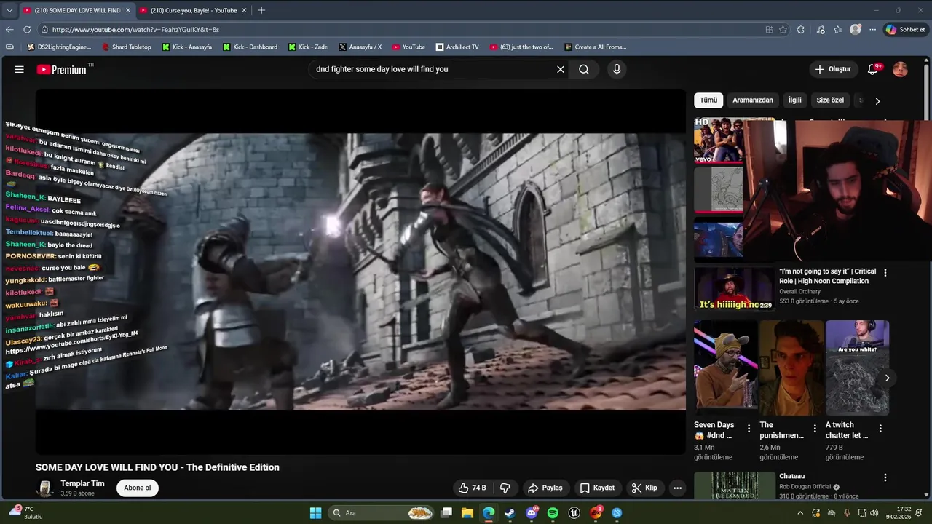Select the Tümü filter chip

point(708,100)
